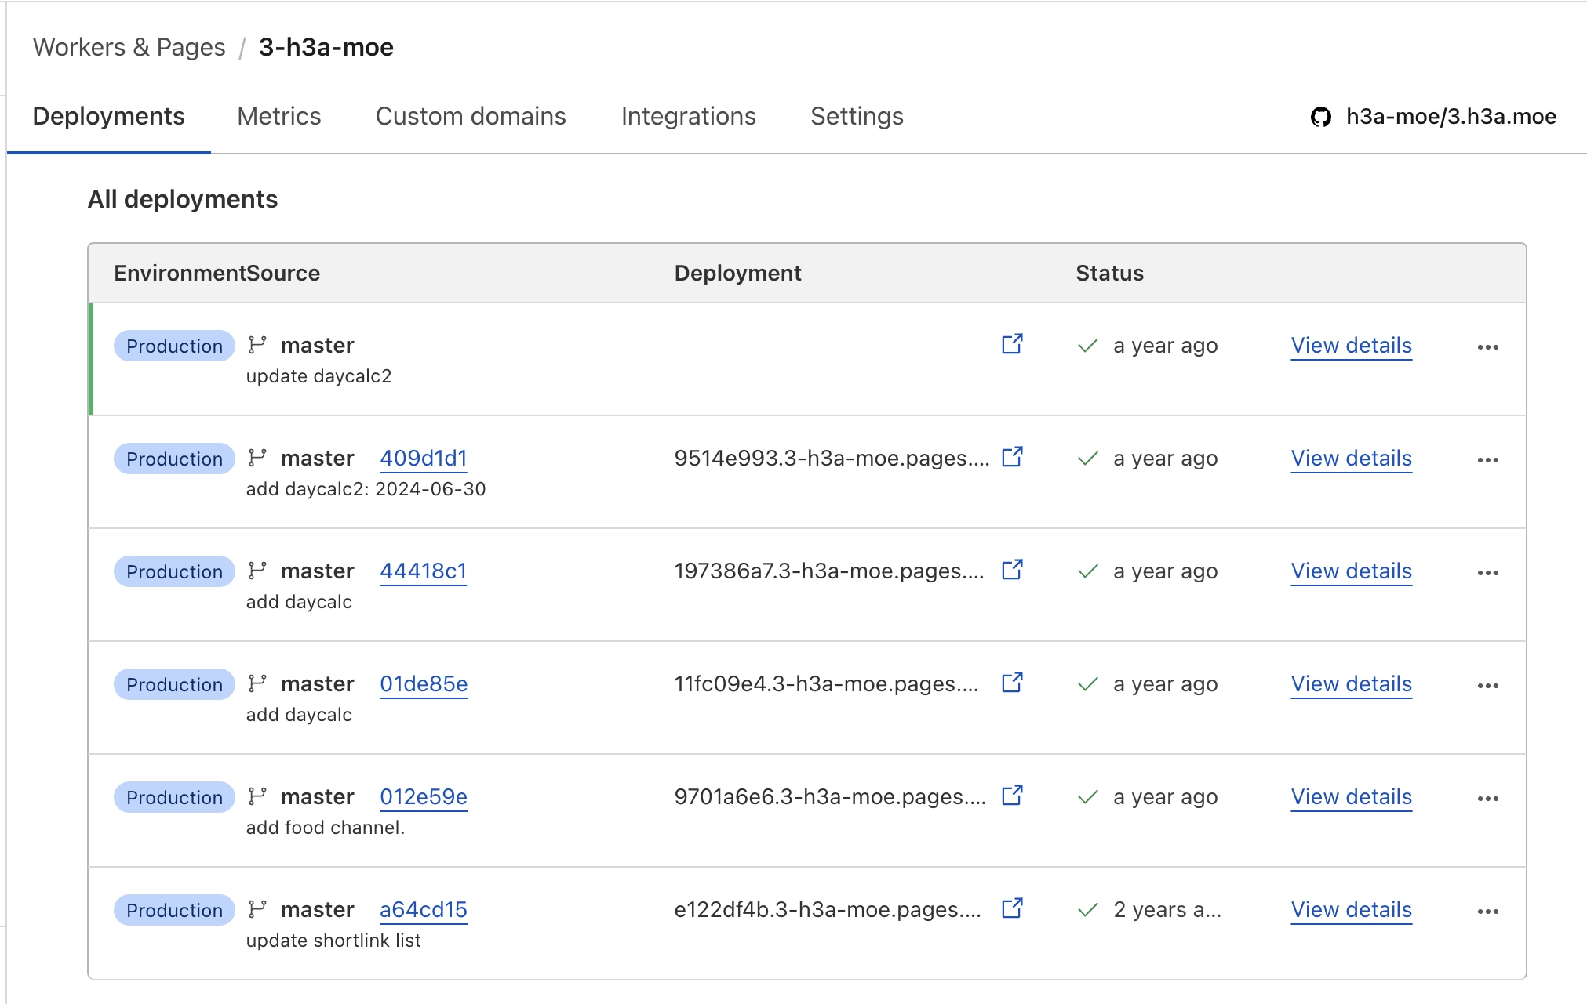Click Production badge in update daycalc2 row
Image resolution: width=1587 pixels, height=1004 pixels.
(174, 346)
